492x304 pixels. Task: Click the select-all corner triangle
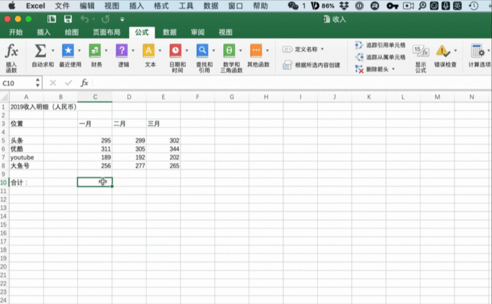click(x=4, y=97)
